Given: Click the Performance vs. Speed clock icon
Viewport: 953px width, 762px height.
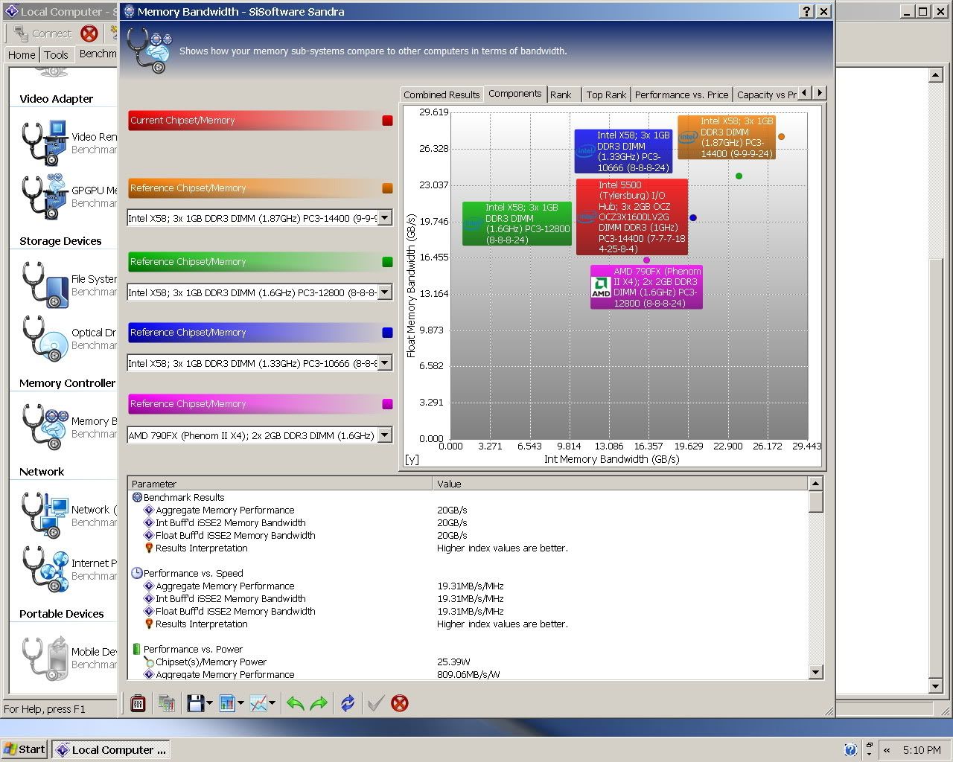Looking at the screenshot, I should pyautogui.click(x=137, y=573).
